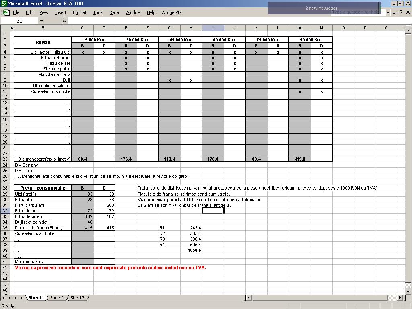Click the Excel workbook icon beside File
Viewport: 412px width, 309px height.
click(x=6, y=12)
